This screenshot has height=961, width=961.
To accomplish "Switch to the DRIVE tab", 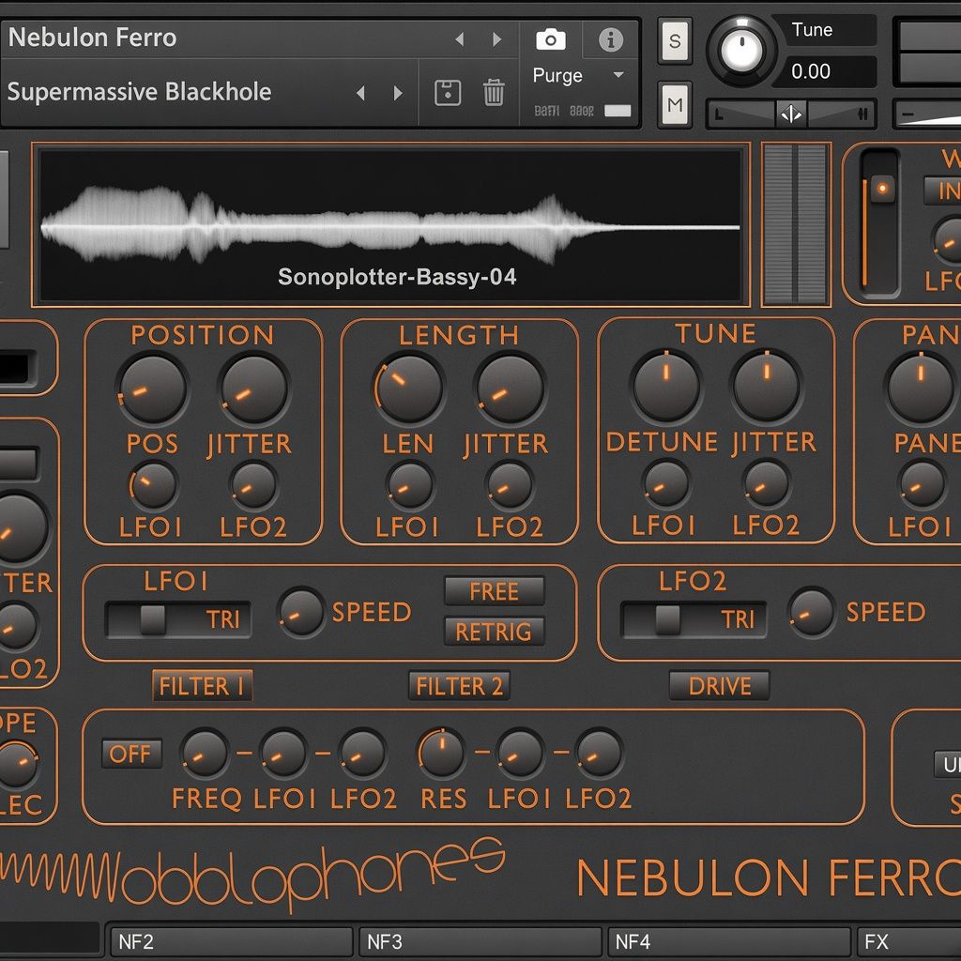I will point(720,686).
